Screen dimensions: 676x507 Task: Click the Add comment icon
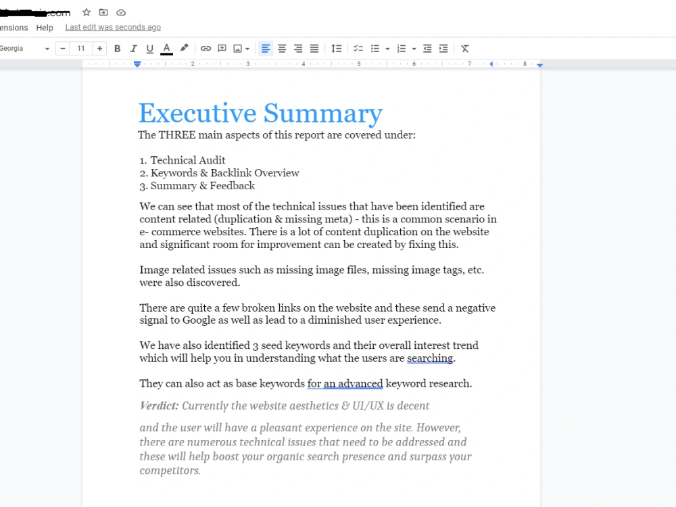click(x=222, y=48)
